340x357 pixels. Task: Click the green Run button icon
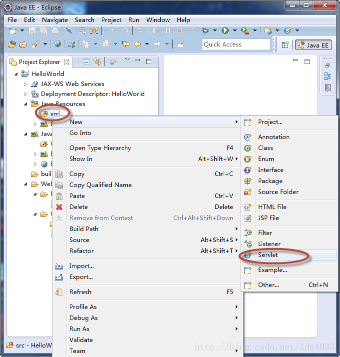(x=225, y=30)
